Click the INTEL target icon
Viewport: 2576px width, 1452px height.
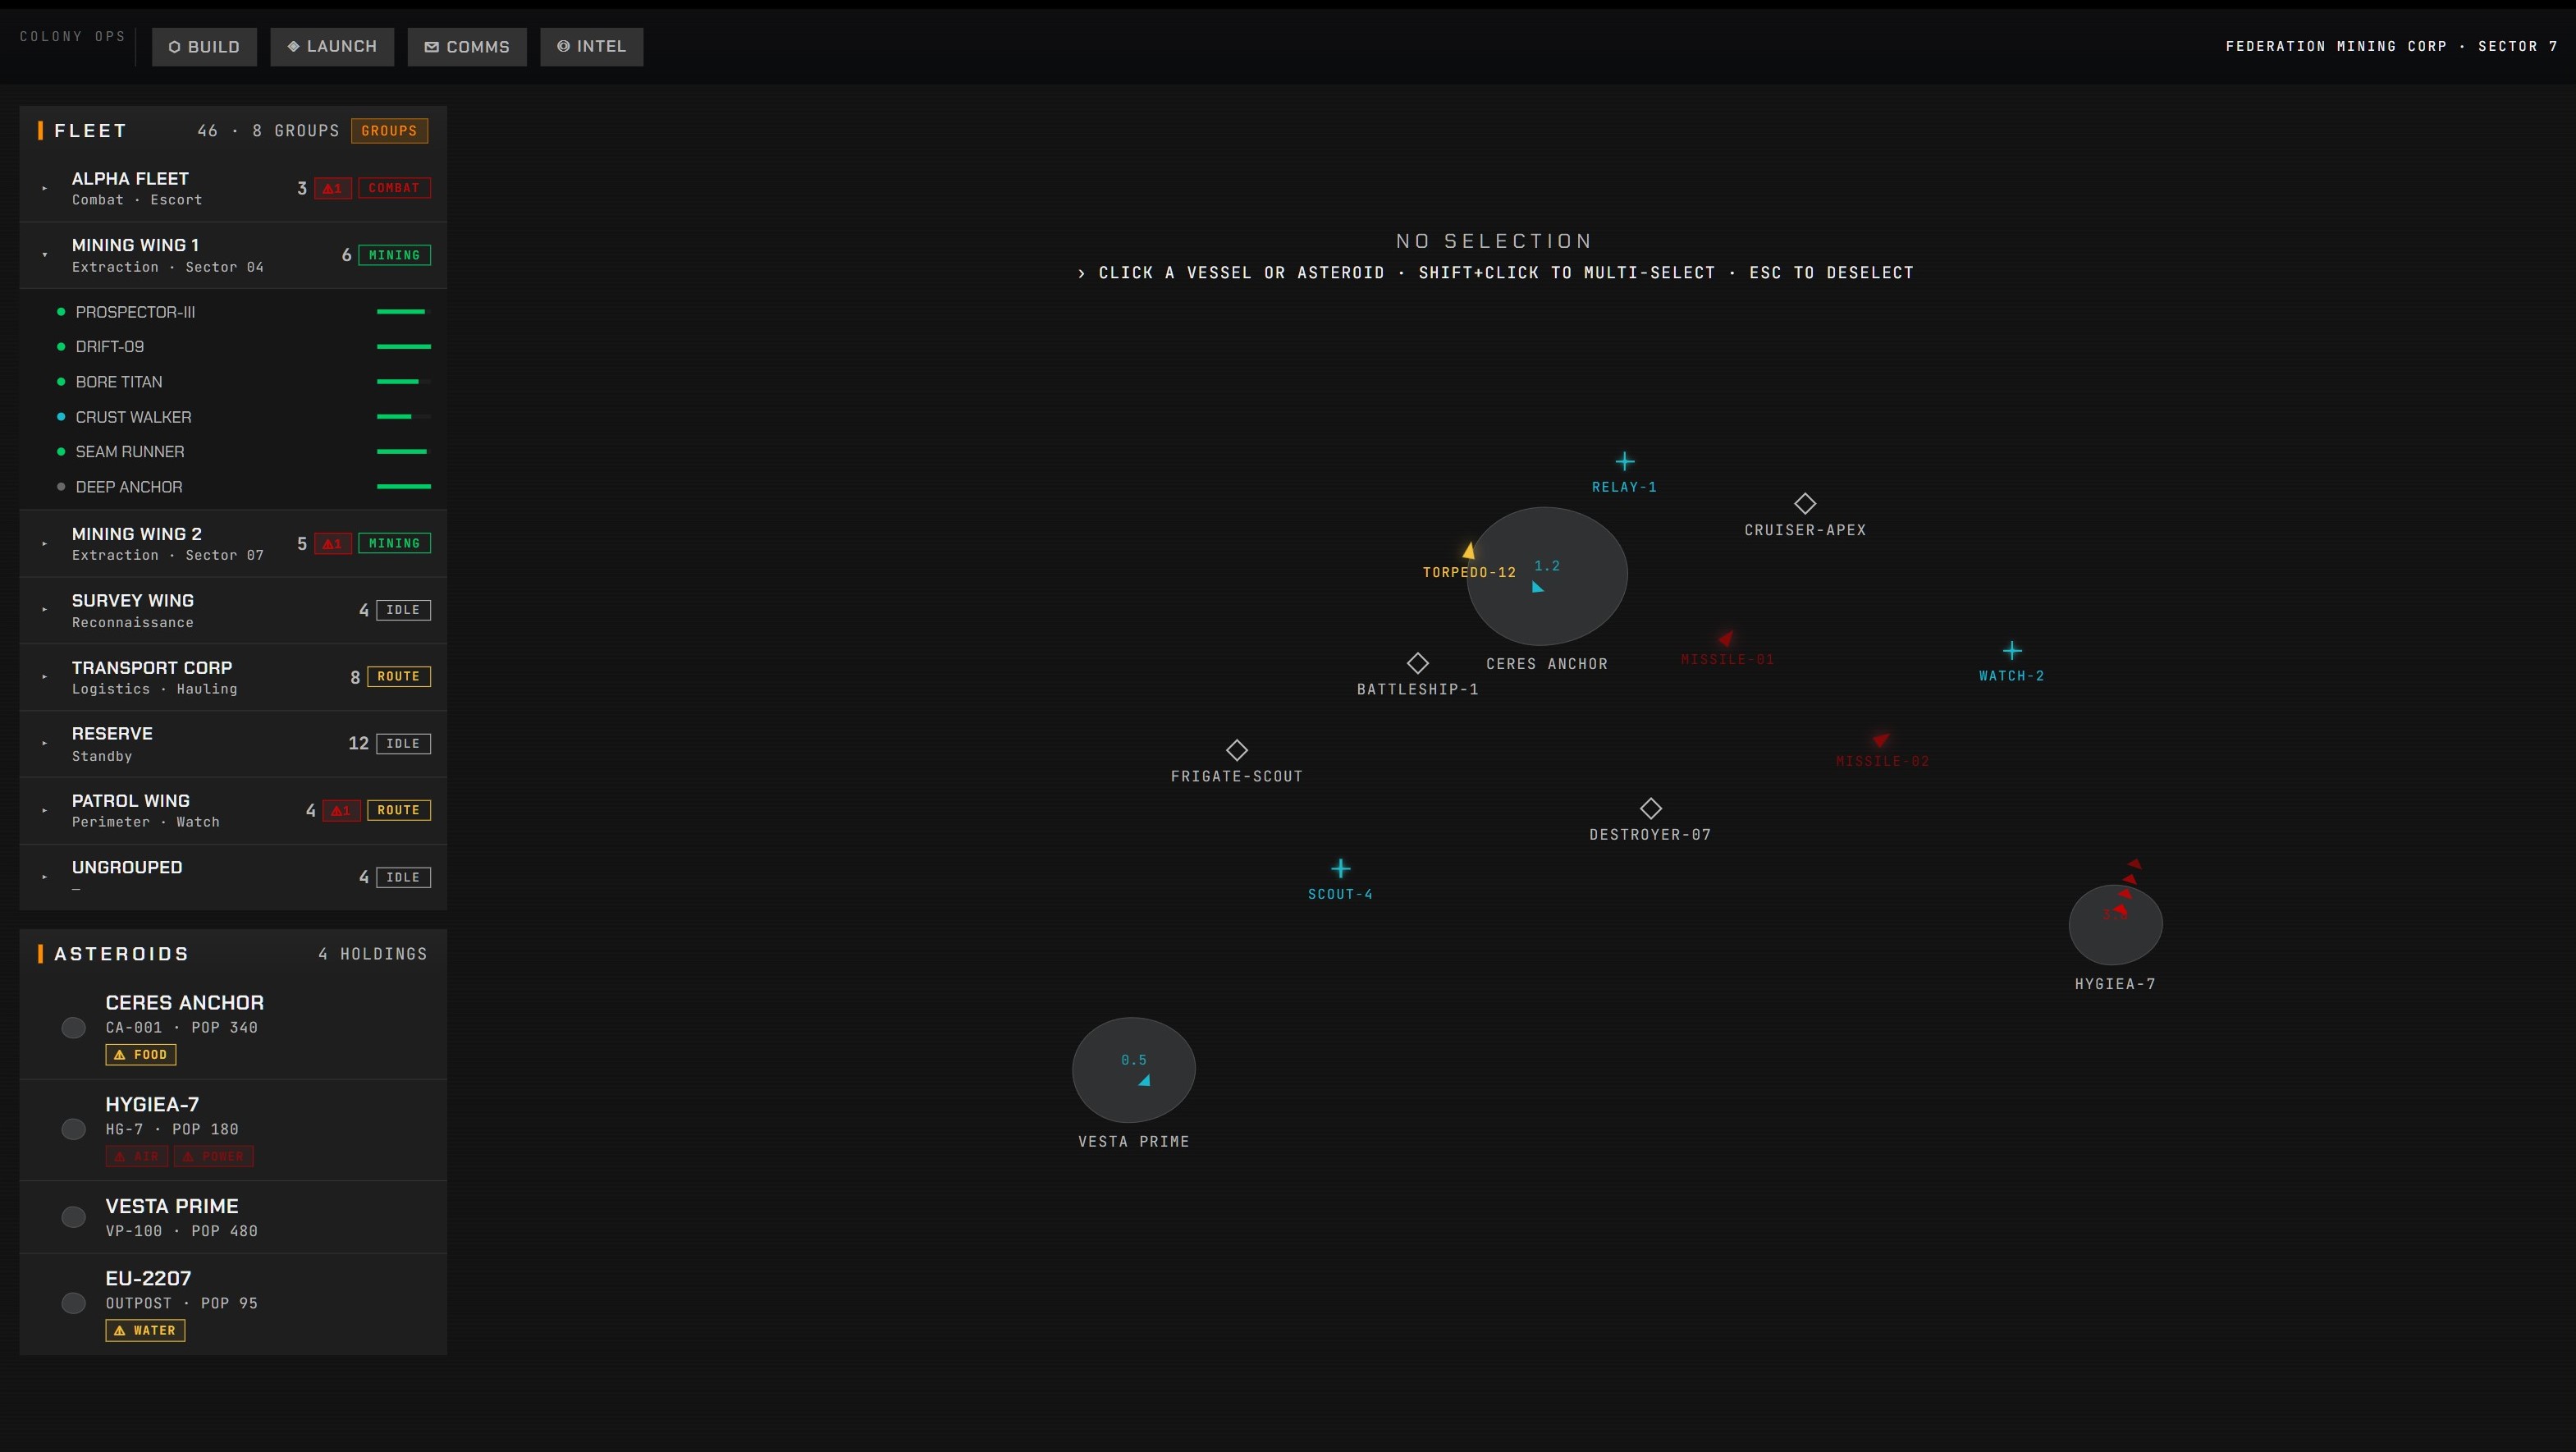(563, 46)
